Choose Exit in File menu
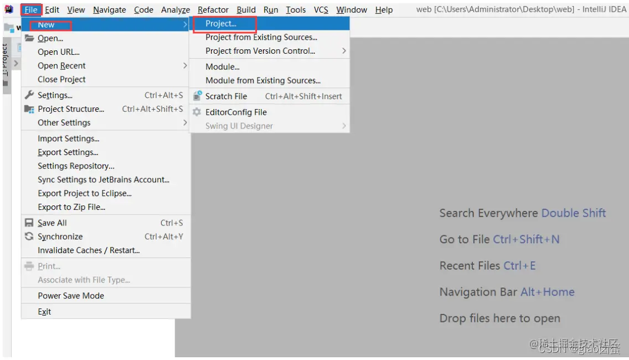This screenshot has width=629, height=360. pyautogui.click(x=105, y=311)
